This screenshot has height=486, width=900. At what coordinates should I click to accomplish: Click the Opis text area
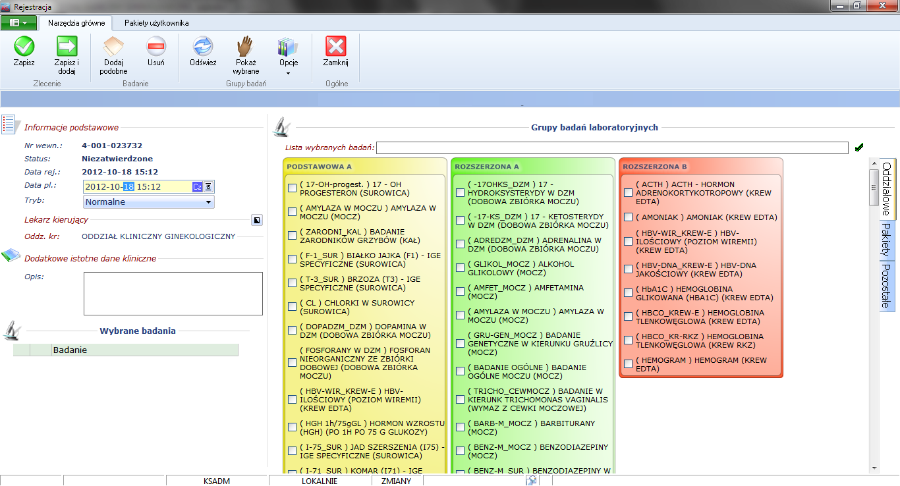[173, 294]
